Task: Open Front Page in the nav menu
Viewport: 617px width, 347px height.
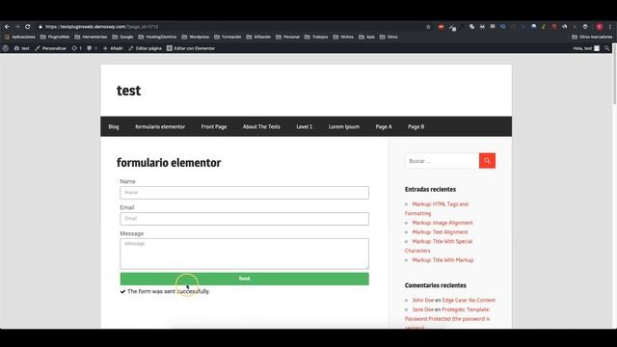Action: (214, 126)
